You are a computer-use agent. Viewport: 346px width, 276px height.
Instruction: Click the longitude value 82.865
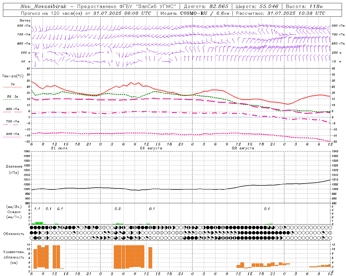click(219, 6)
